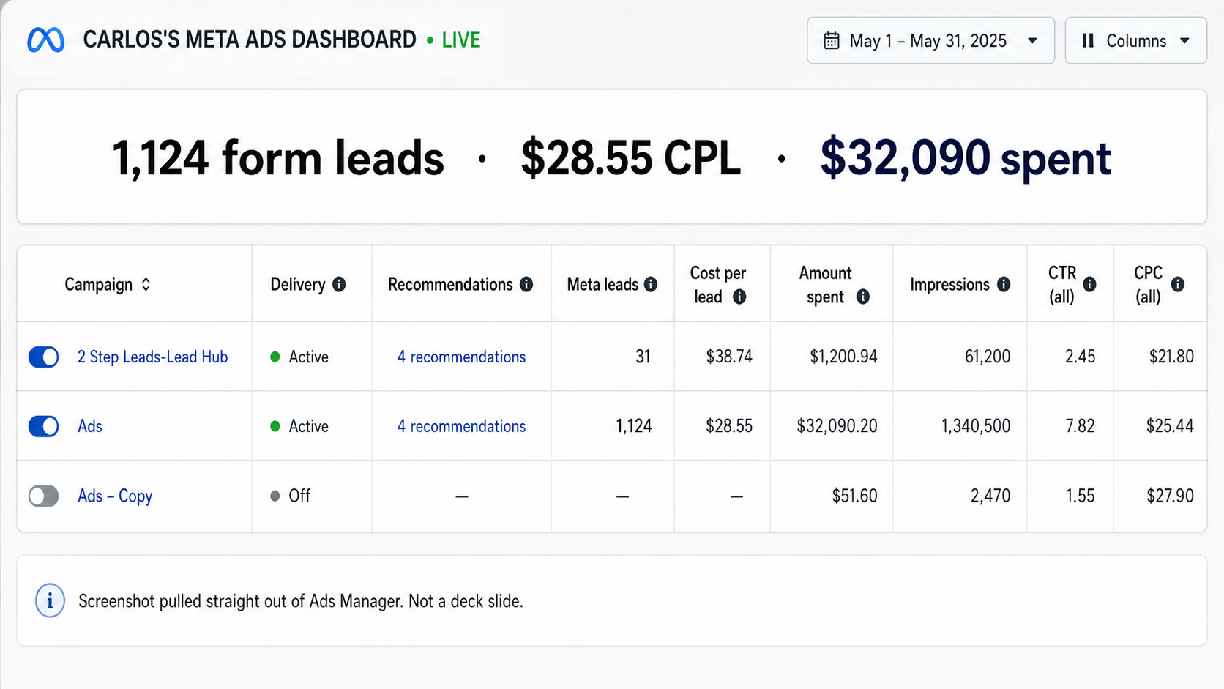Click the Off delivery status text

click(x=299, y=496)
